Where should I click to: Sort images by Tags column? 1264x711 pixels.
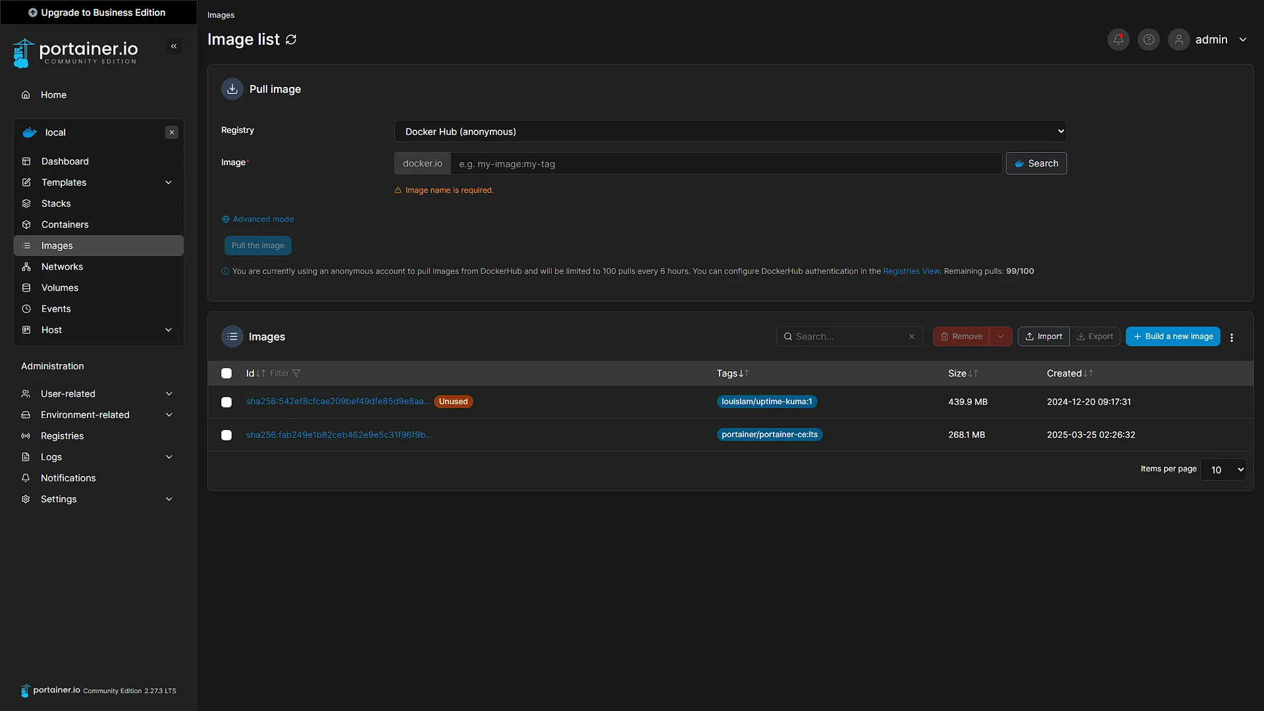(x=733, y=373)
